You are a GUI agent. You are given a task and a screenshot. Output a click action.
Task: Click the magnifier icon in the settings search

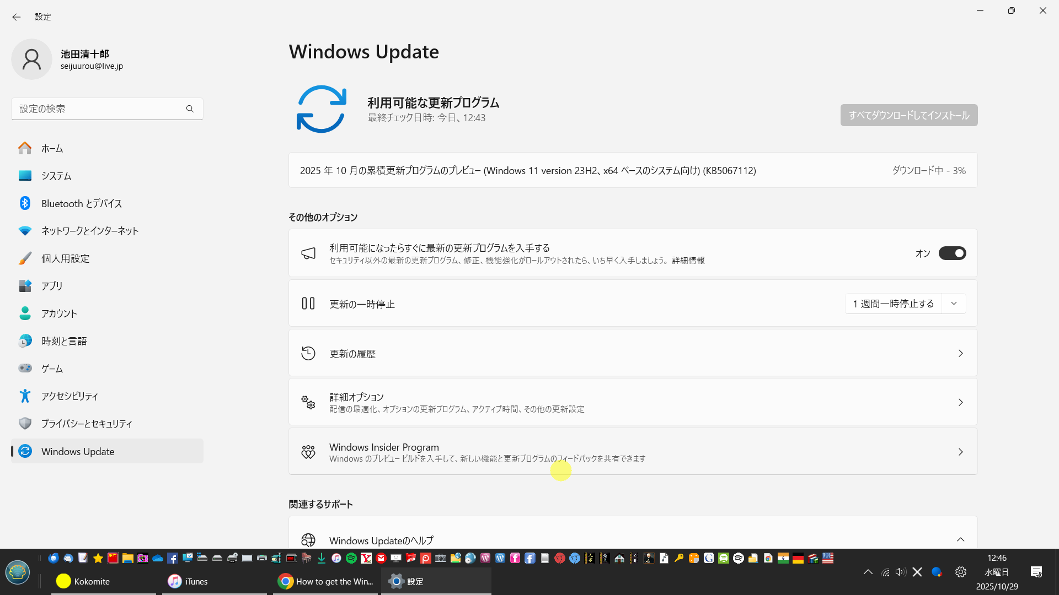(x=190, y=109)
